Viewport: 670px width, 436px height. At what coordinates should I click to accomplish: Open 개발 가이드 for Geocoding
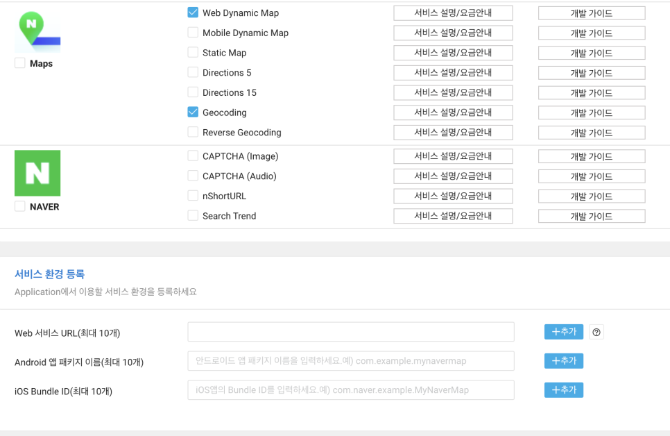592,112
